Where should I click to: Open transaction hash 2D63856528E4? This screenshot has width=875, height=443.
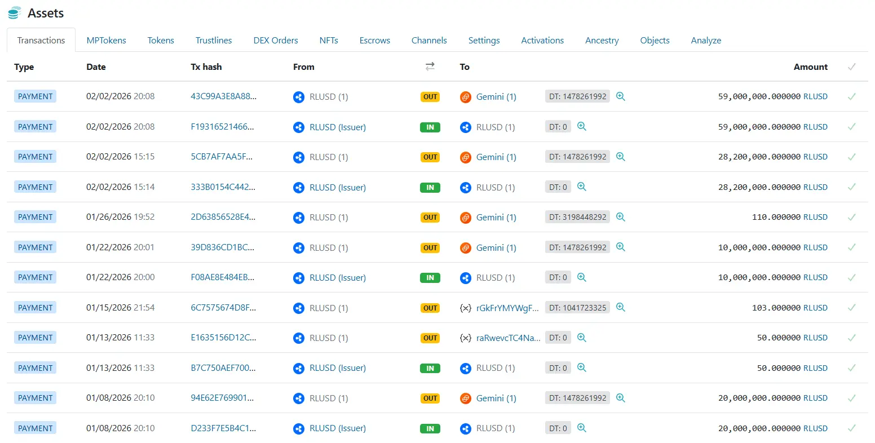pyautogui.click(x=223, y=217)
